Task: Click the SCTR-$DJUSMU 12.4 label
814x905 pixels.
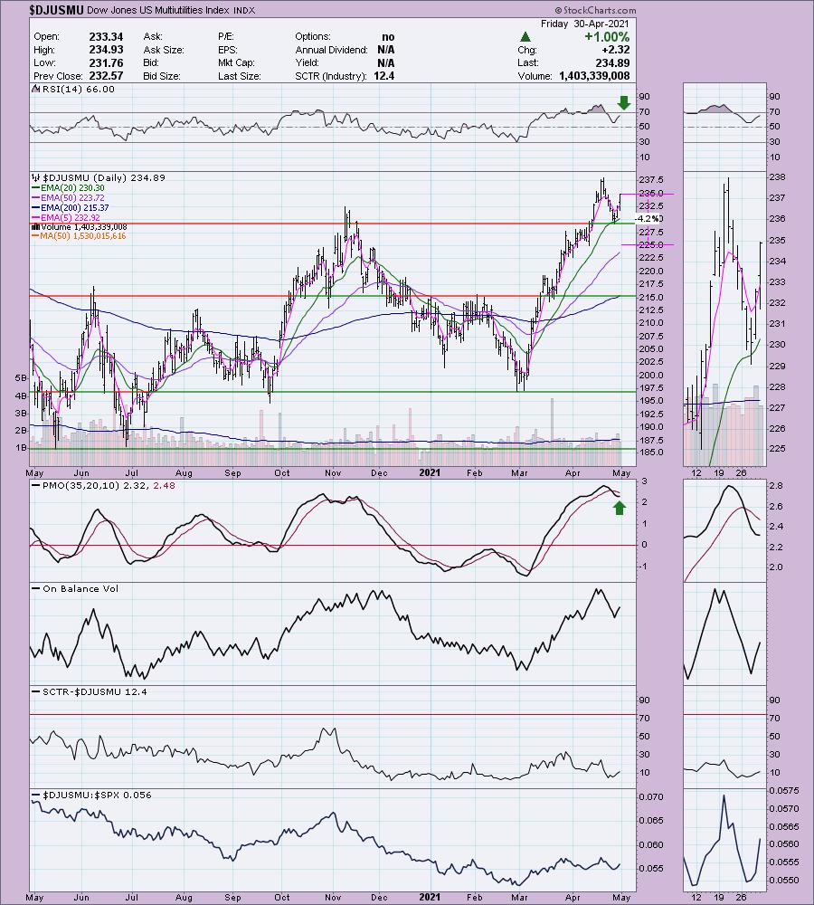Action: tap(90, 691)
